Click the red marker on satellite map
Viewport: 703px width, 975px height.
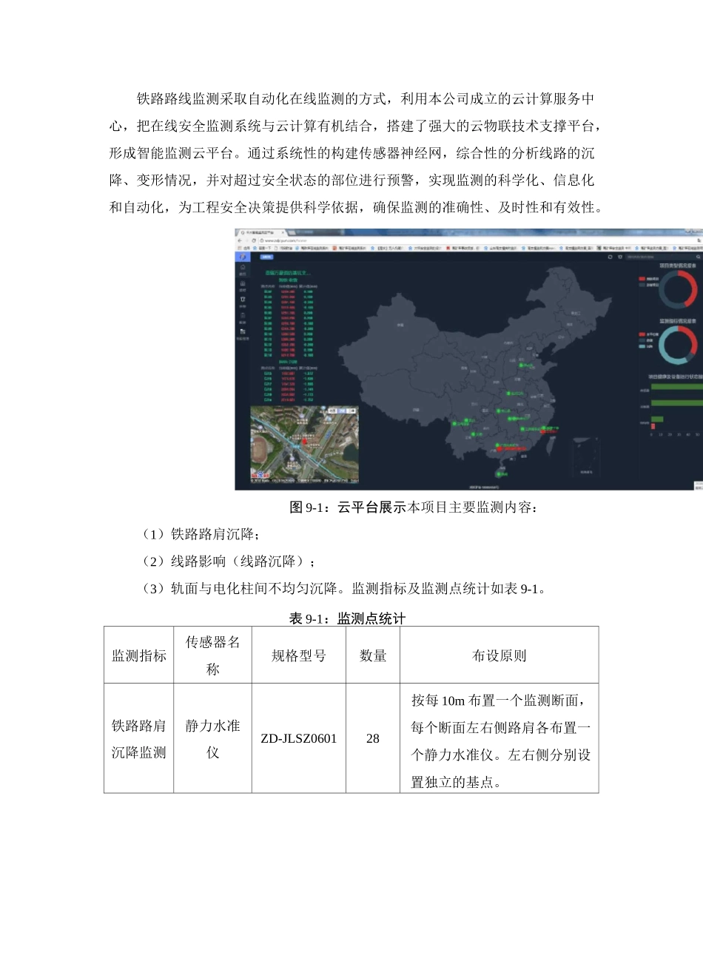pos(304,441)
